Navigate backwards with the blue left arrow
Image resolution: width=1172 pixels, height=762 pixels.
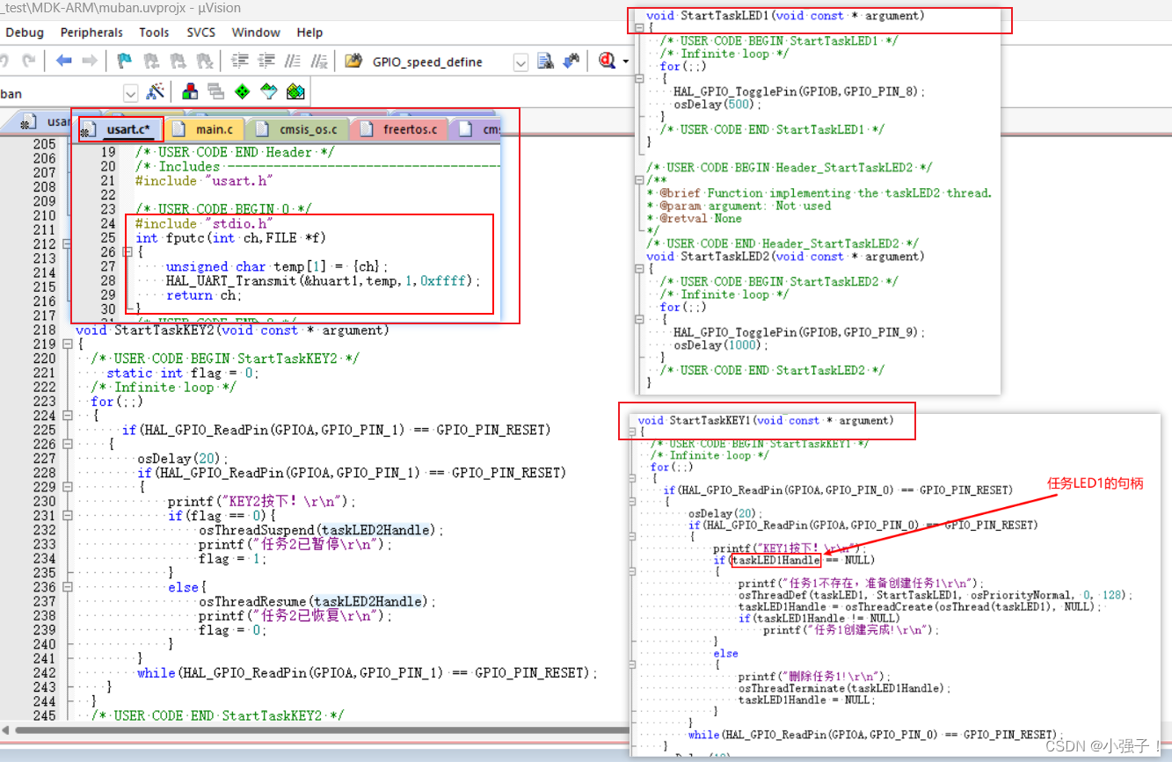pos(63,62)
